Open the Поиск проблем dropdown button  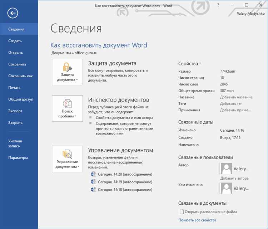click(x=67, y=108)
